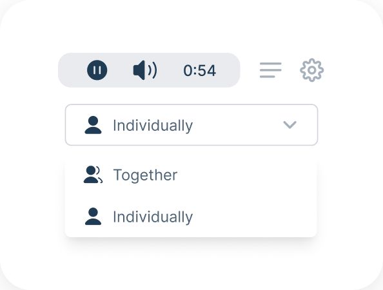383x290 pixels.
Task: Select the Together option
Action: click(x=191, y=175)
